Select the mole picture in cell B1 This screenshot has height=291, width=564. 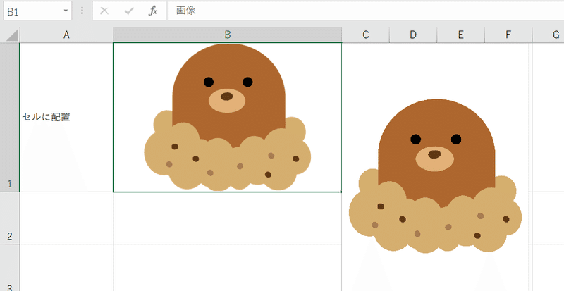227,117
